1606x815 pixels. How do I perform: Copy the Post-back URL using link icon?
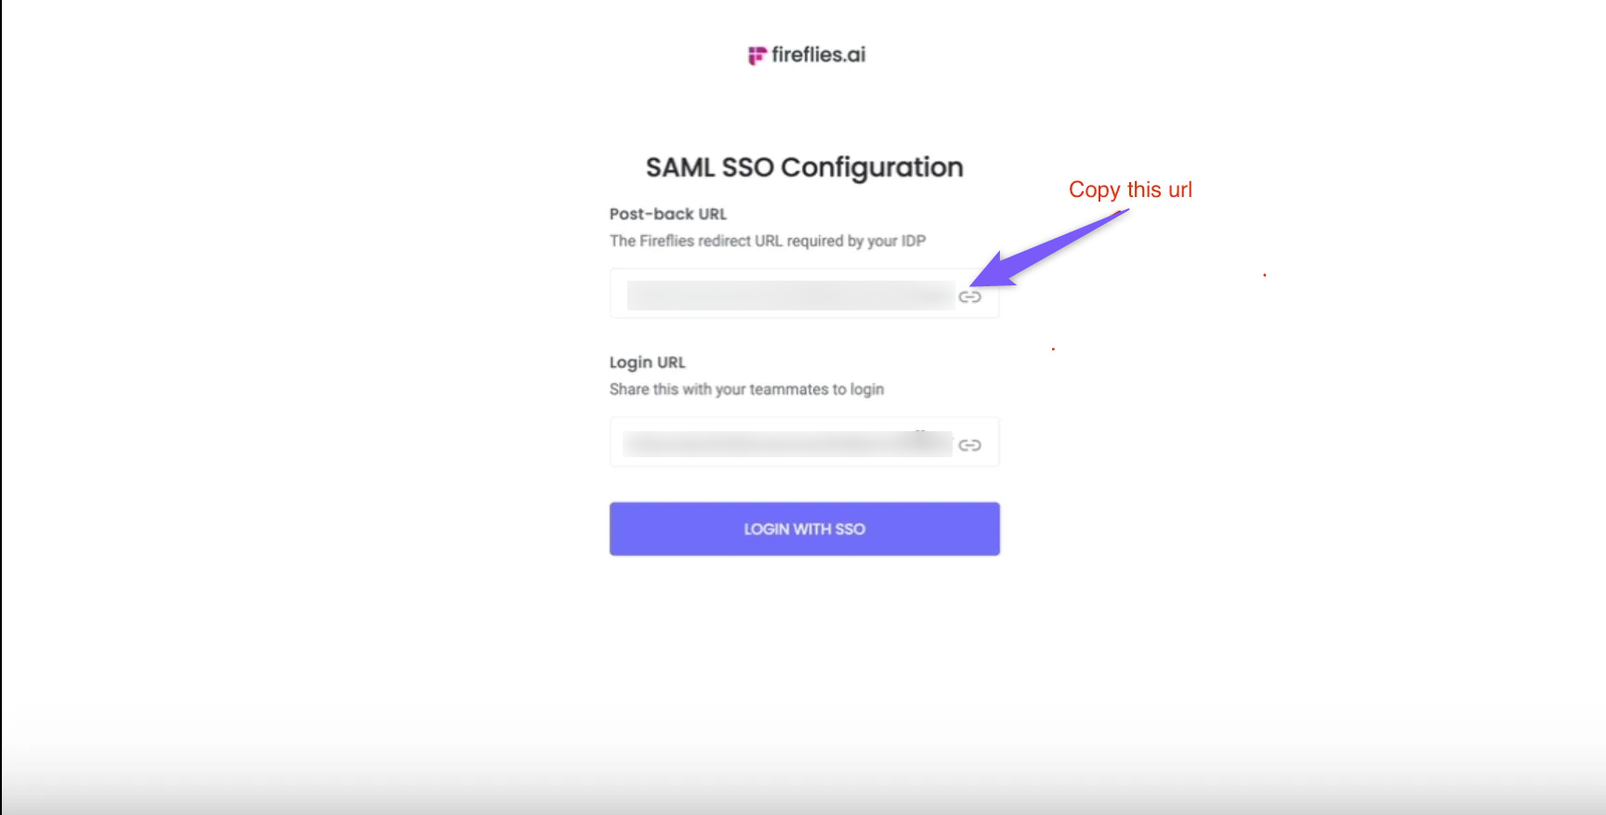969,297
